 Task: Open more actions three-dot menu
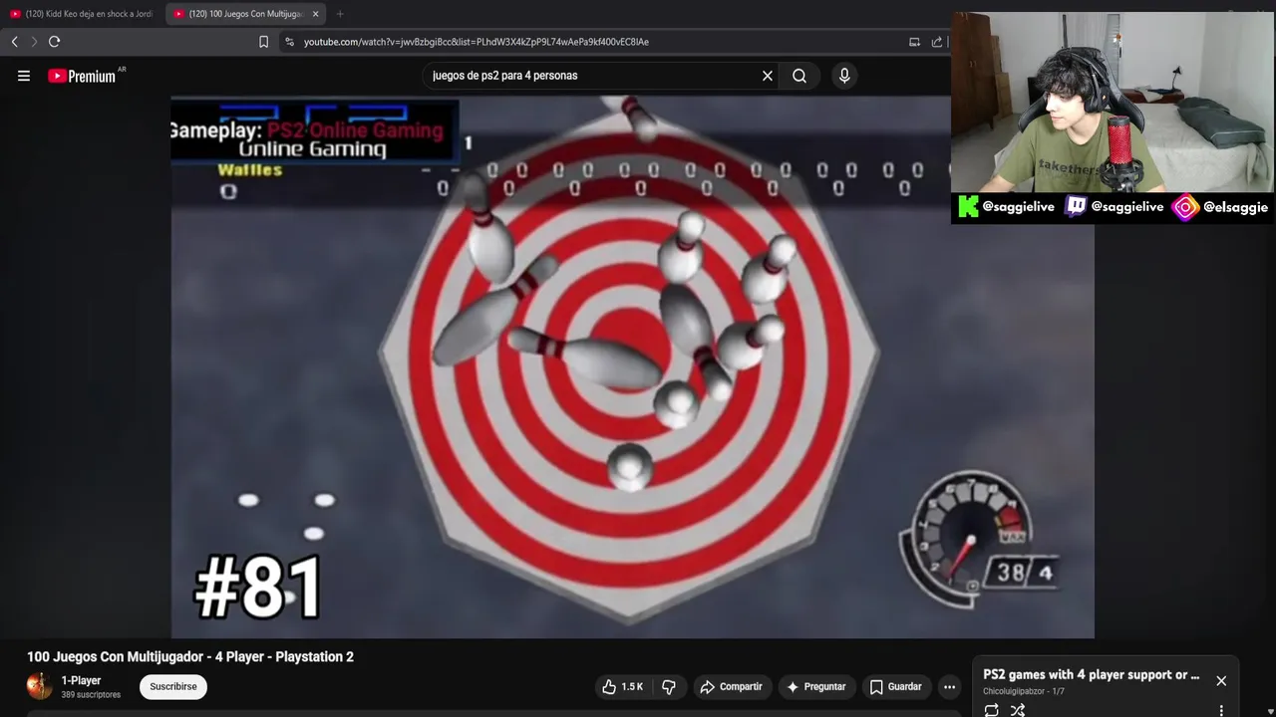click(x=950, y=687)
